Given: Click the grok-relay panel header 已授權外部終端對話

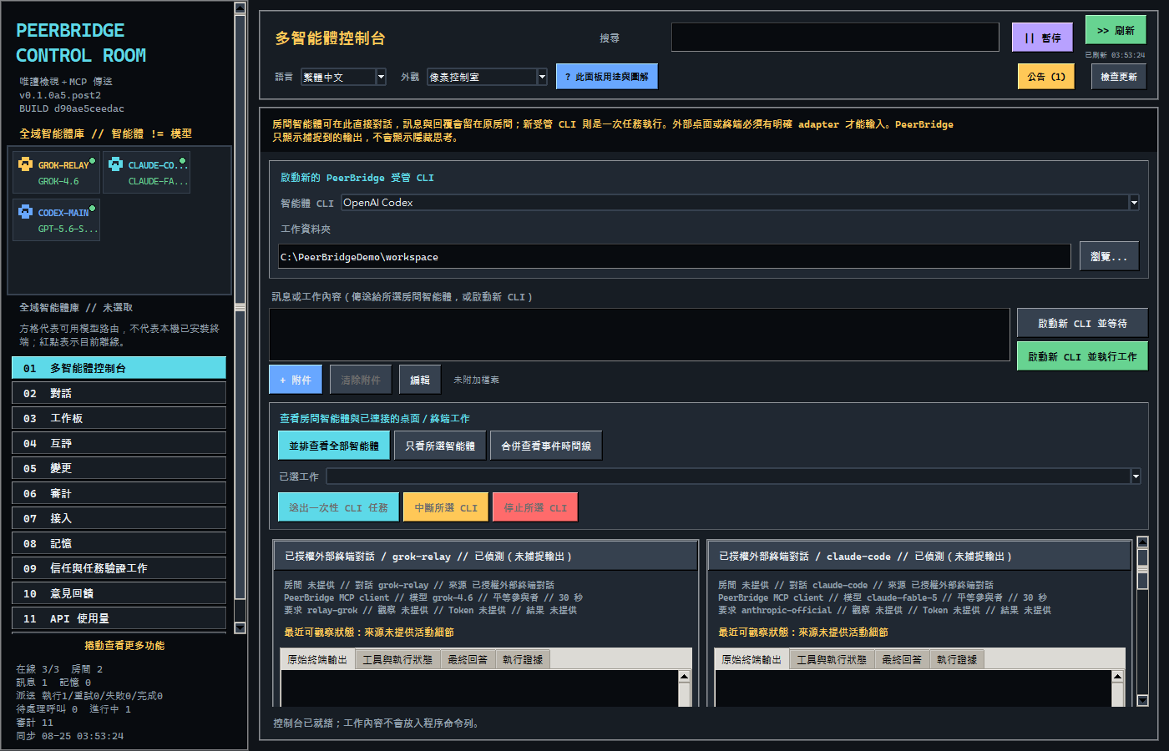Looking at the screenshot, I should coord(486,556).
